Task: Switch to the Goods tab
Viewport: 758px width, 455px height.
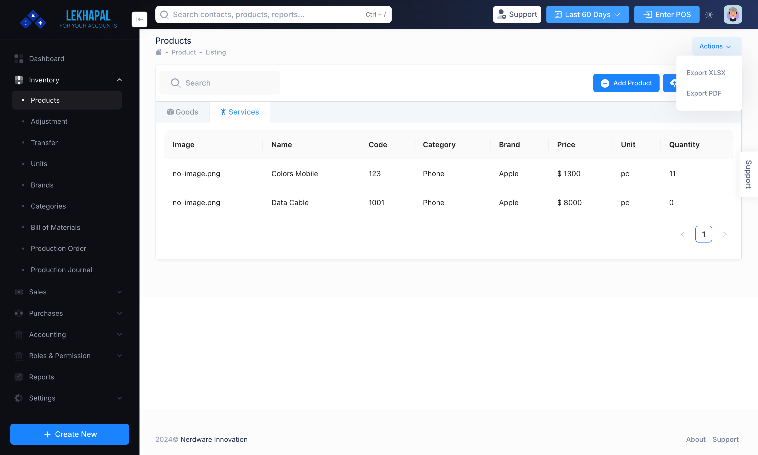Action: (182, 112)
